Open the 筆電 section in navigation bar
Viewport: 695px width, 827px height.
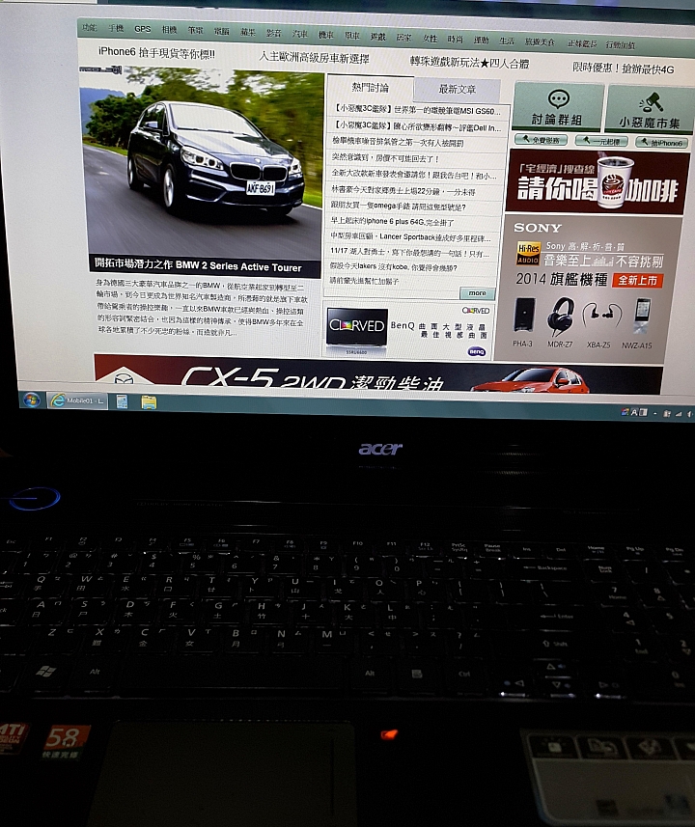point(195,31)
